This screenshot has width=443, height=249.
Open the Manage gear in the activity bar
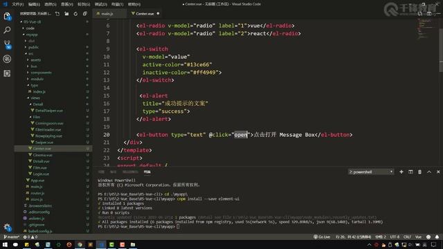(x=7, y=227)
